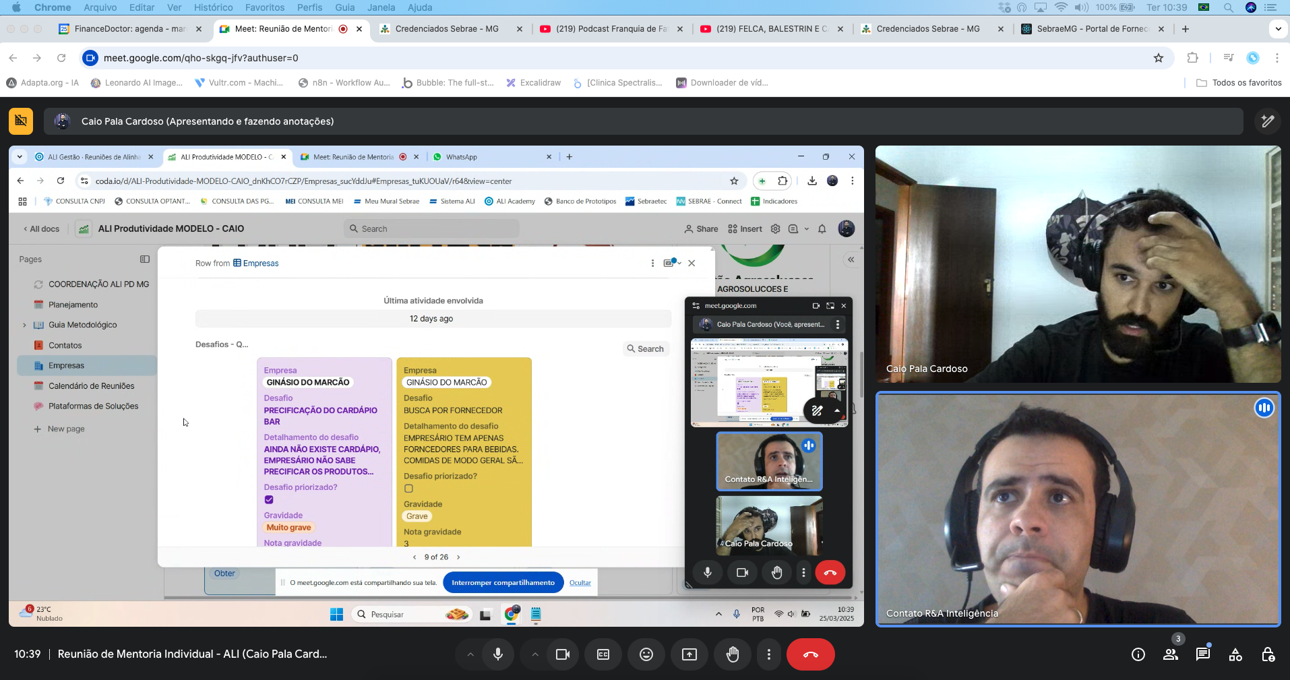Go to next row in 9 of 26 pager
Viewport: 1290px width, 680px height.
click(458, 557)
